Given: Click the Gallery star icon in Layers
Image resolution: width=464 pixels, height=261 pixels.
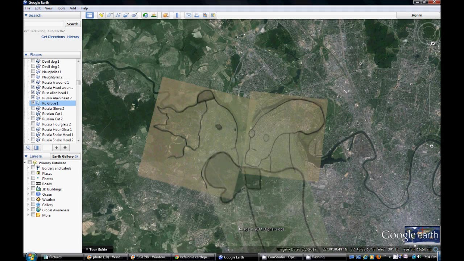Looking at the screenshot, I should tap(38, 205).
